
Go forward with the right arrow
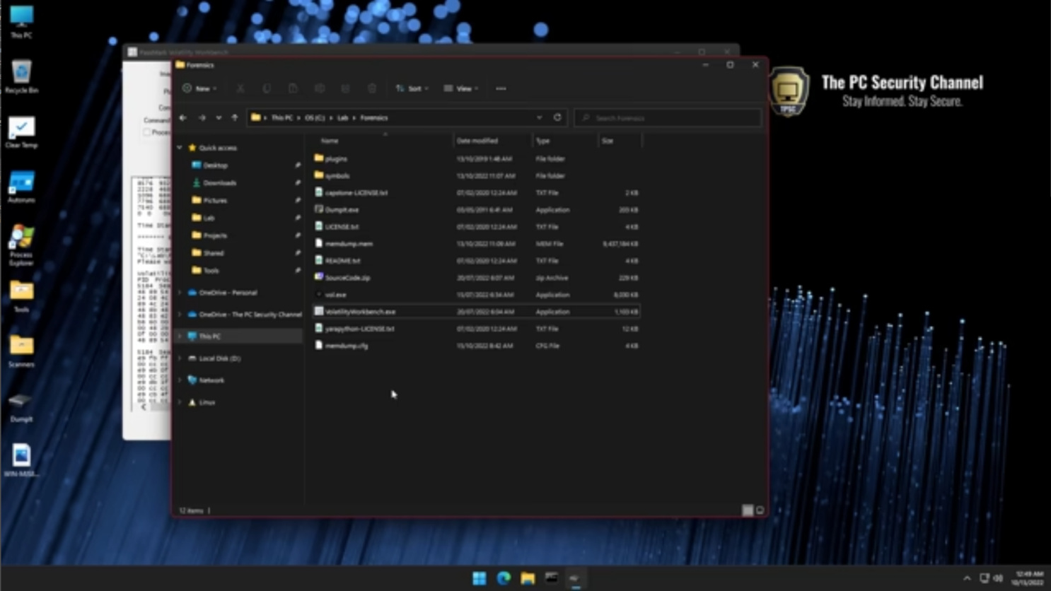pos(202,118)
